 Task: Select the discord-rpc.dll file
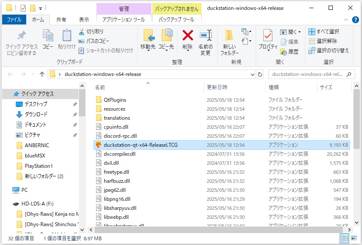point(120,136)
